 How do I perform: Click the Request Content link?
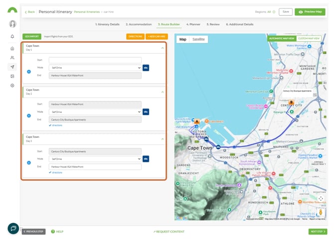pyautogui.click(x=169, y=232)
